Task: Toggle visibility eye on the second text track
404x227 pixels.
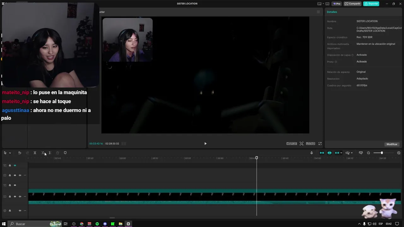Action: 15,185
